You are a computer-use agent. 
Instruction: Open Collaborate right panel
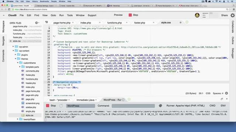click(x=233, y=27)
